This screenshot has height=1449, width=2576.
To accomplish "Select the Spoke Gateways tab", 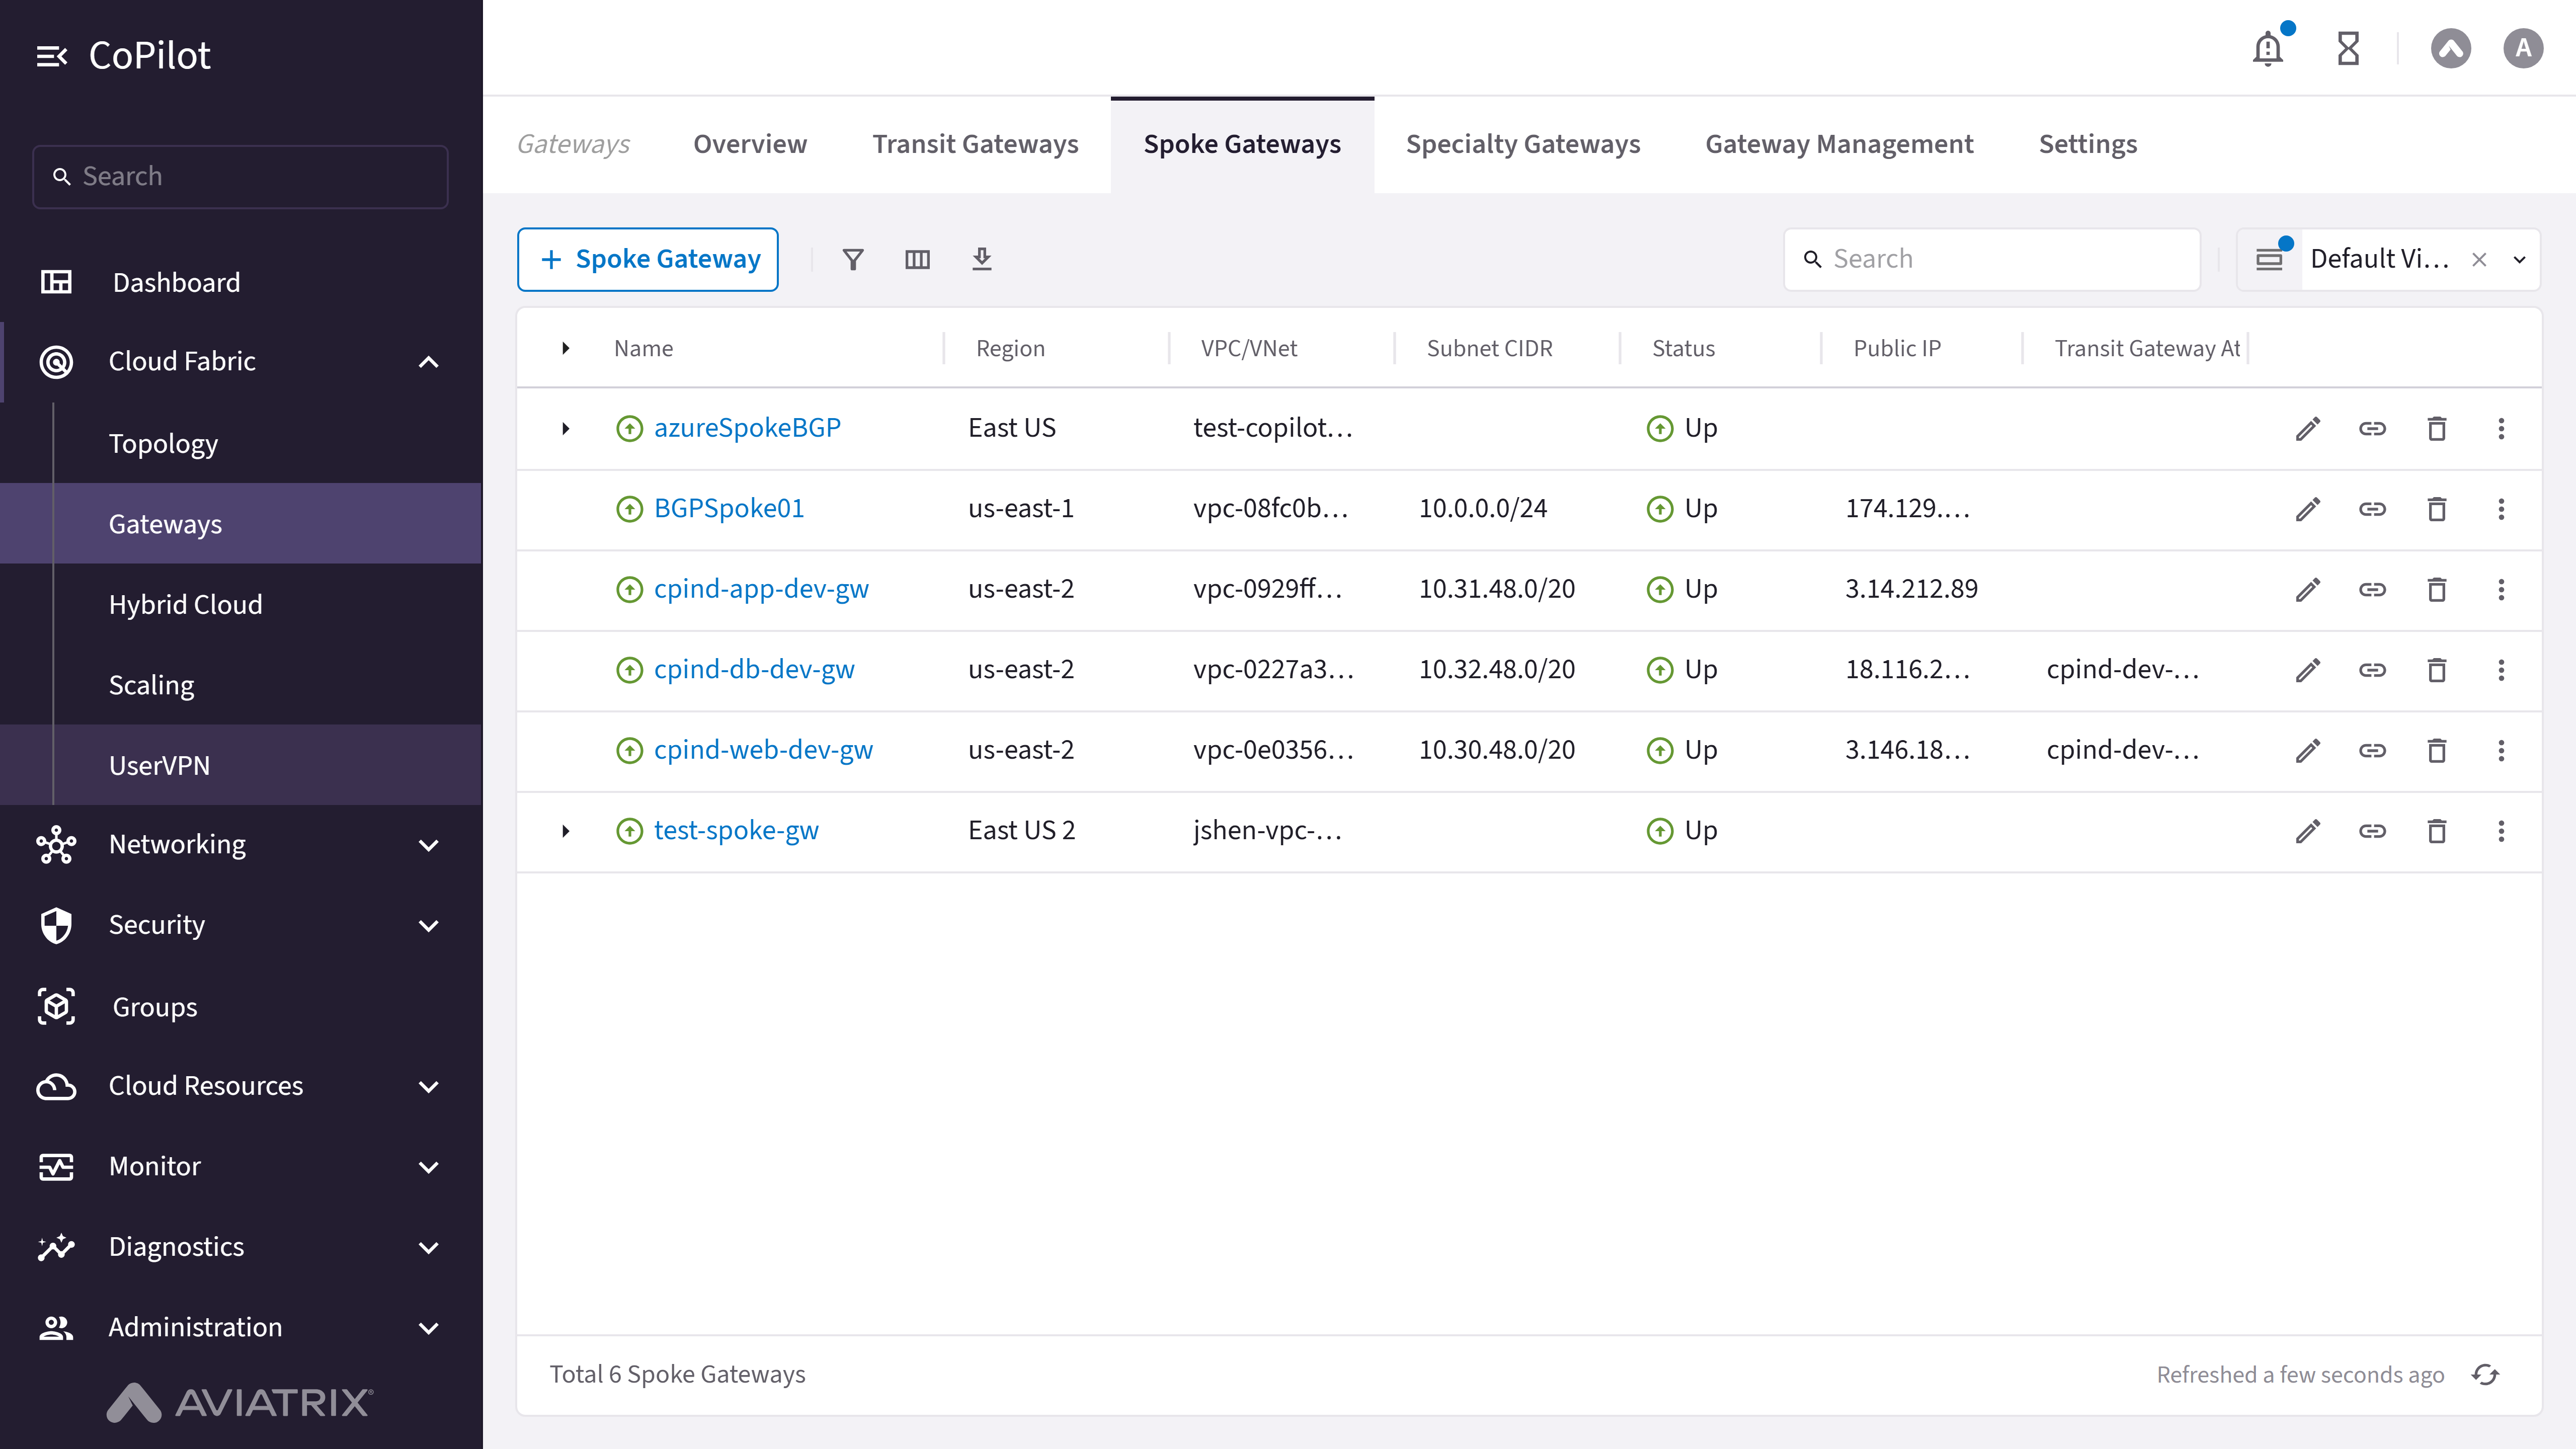I will [x=1242, y=144].
